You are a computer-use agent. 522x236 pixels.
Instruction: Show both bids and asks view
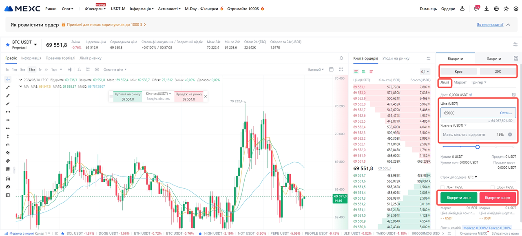(356, 71)
